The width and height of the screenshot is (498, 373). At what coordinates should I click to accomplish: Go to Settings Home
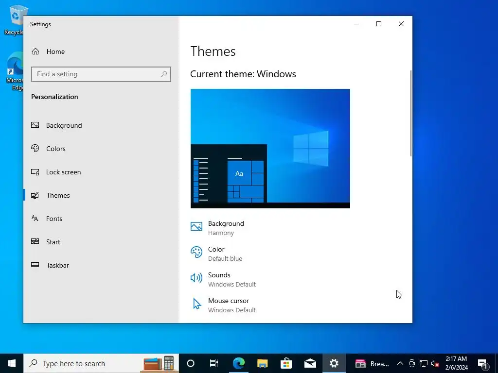[x=48, y=51]
